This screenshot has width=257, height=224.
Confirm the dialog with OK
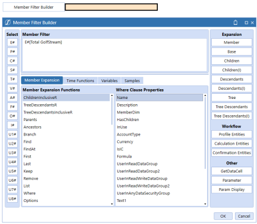click(x=223, y=216)
